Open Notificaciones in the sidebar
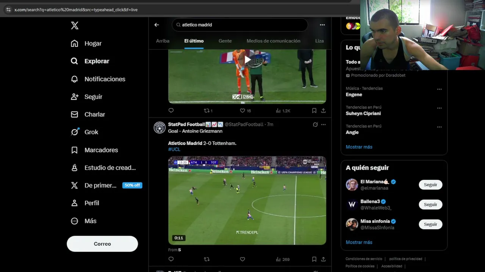Viewport: 485px width, 272px height. (98, 79)
